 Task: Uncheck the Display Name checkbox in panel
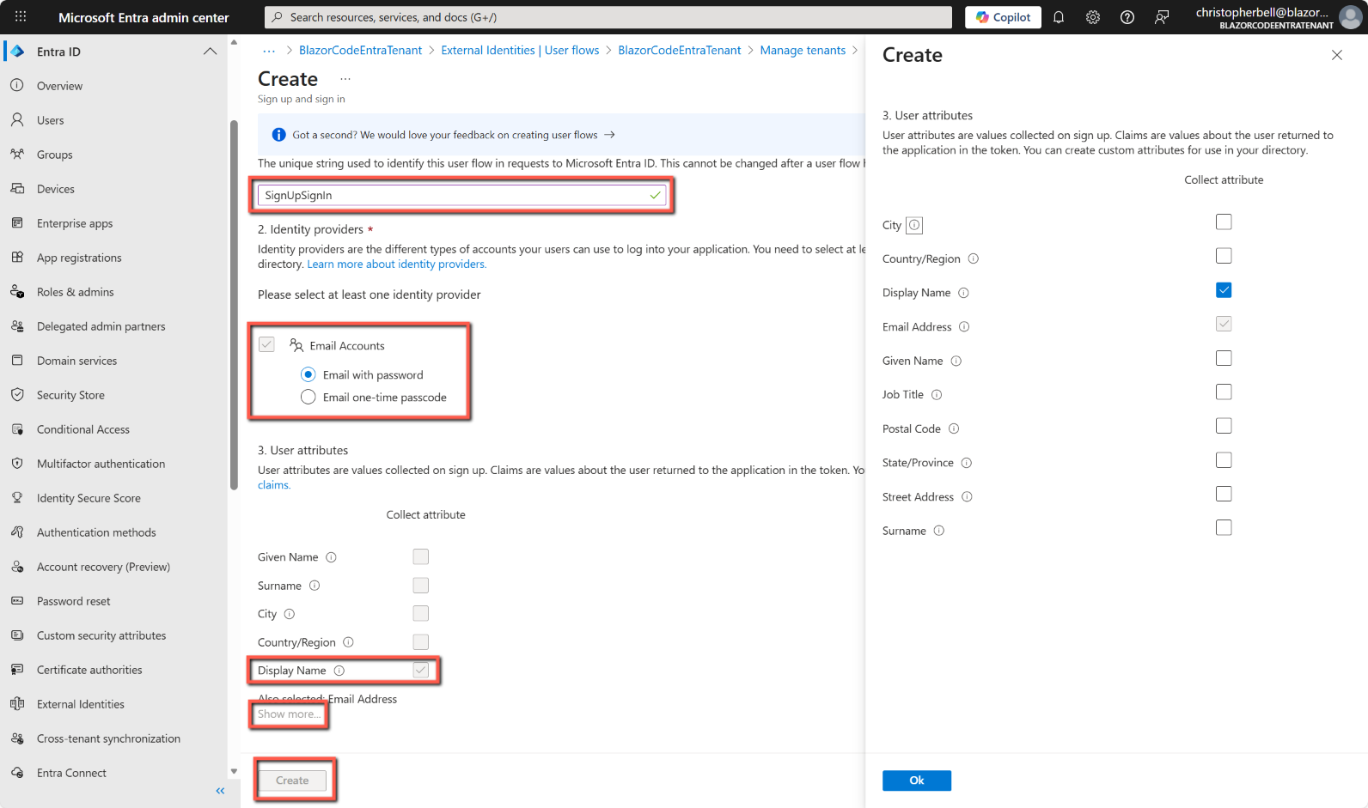(1224, 290)
